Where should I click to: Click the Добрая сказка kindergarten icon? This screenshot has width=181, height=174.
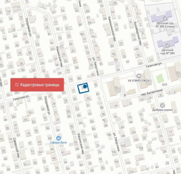(162, 105)
